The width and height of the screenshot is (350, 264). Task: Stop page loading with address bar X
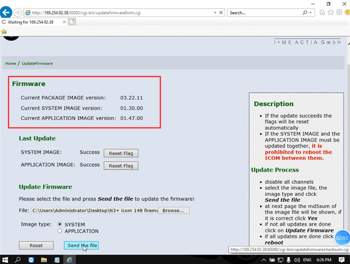click(221, 13)
